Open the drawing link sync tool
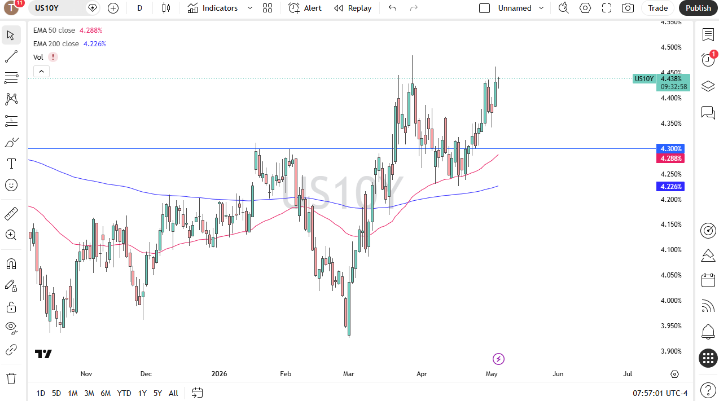The height and width of the screenshot is (401, 719). (11, 350)
